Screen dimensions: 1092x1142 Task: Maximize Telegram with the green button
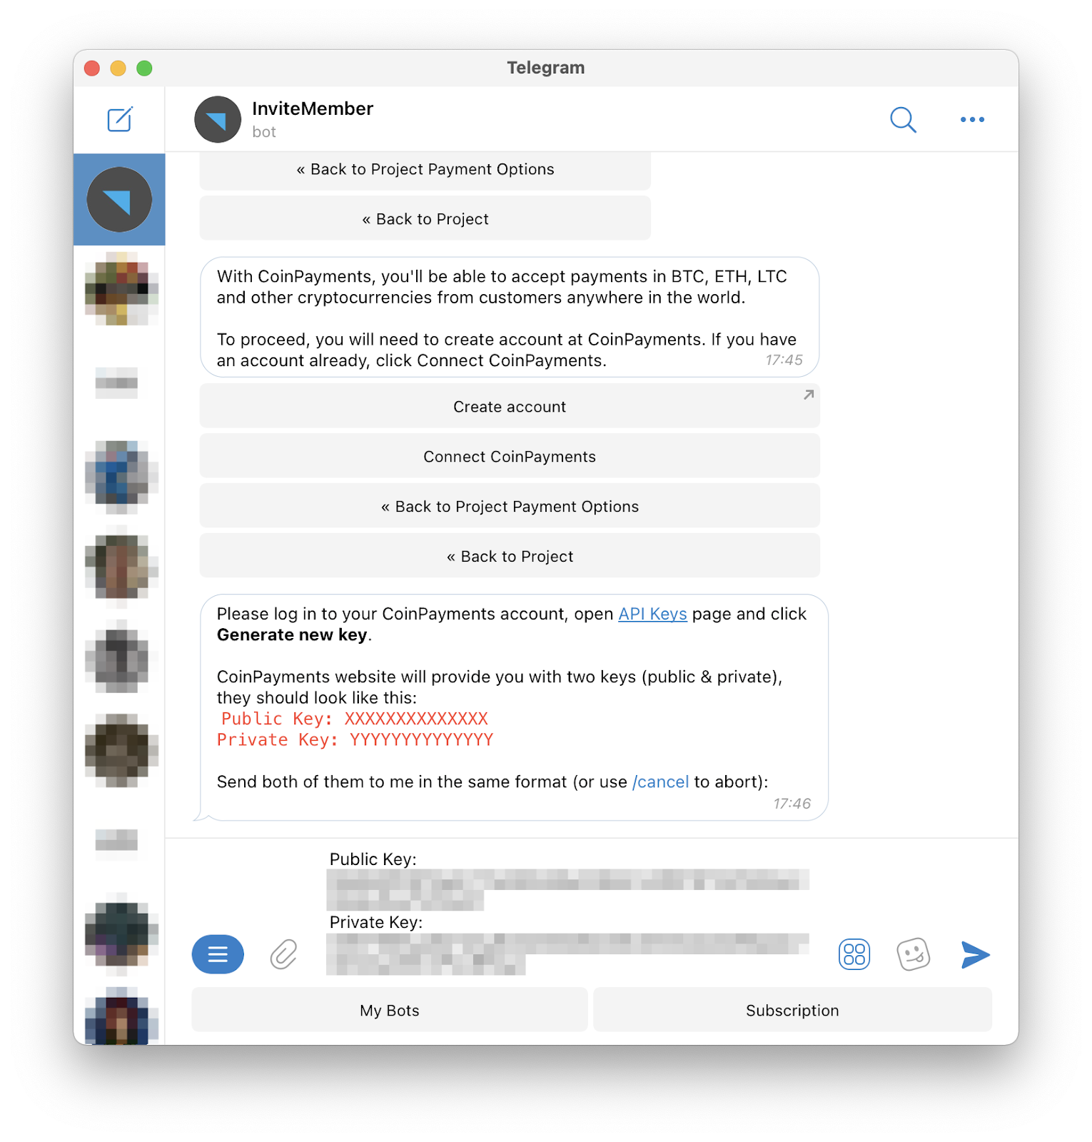145,68
